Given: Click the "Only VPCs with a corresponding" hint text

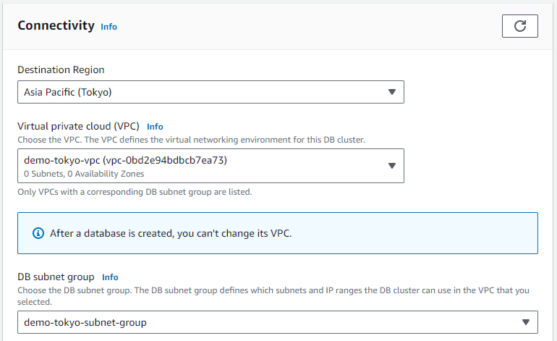Looking at the screenshot, I should [134, 192].
